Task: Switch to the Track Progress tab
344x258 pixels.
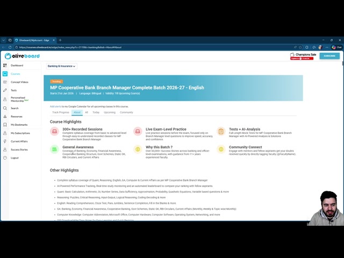Action: click(x=60, y=112)
